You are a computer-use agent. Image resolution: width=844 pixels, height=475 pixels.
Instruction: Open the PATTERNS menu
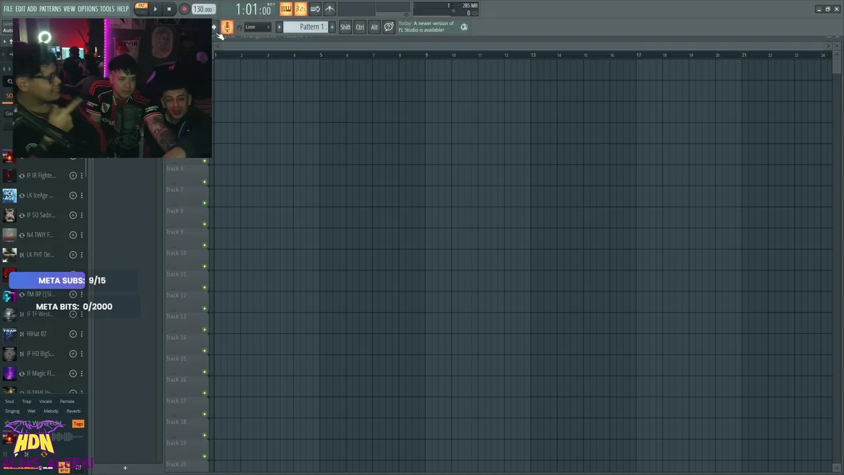[x=50, y=9]
